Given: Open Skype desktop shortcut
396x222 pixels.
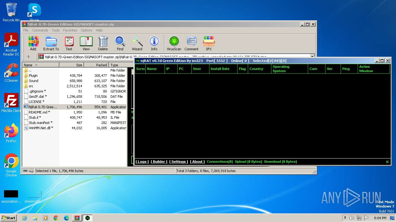Looking at the screenshot, I should pyautogui.click(x=34, y=12).
